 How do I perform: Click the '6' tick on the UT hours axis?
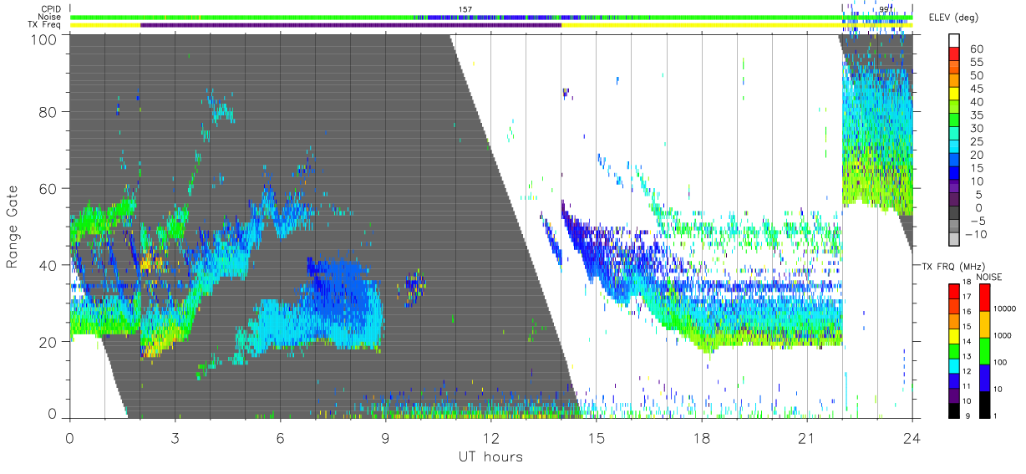tap(280, 437)
